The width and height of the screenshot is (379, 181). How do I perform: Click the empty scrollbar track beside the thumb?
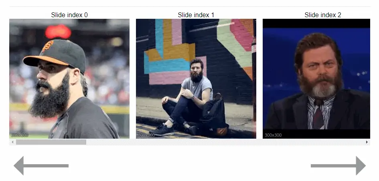[x=225, y=142]
